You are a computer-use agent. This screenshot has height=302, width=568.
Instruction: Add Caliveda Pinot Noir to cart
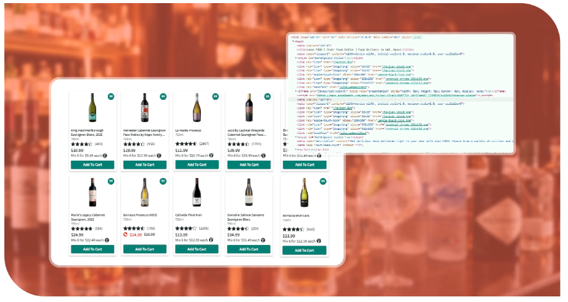point(197,249)
